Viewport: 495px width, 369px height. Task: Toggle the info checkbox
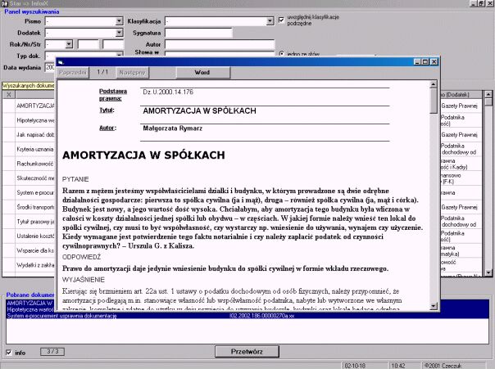[x=9, y=353]
